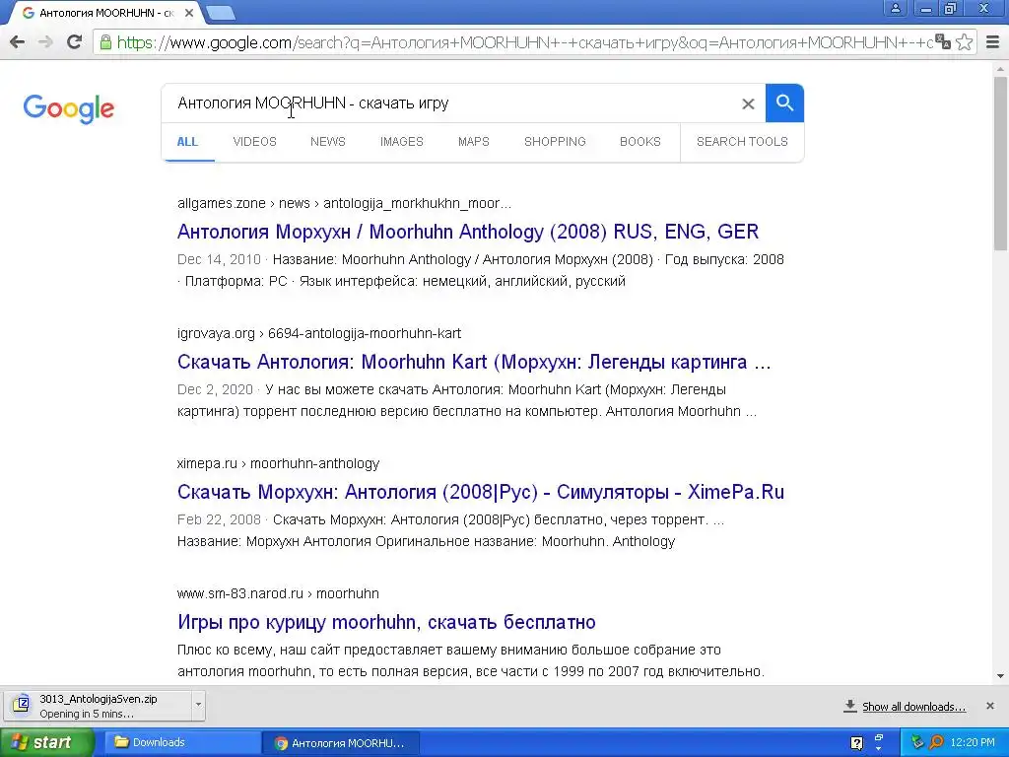Click the 3013_AntologijaSven.zip download item
Screen dimensions: 1009x757
coord(98,706)
